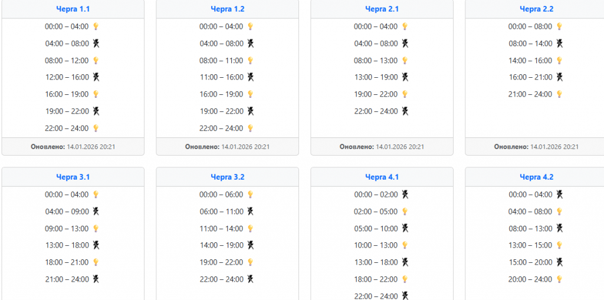This screenshot has width=604, height=300.
Task: Open the Черга 2.2 heading link
Action: click(537, 9)
